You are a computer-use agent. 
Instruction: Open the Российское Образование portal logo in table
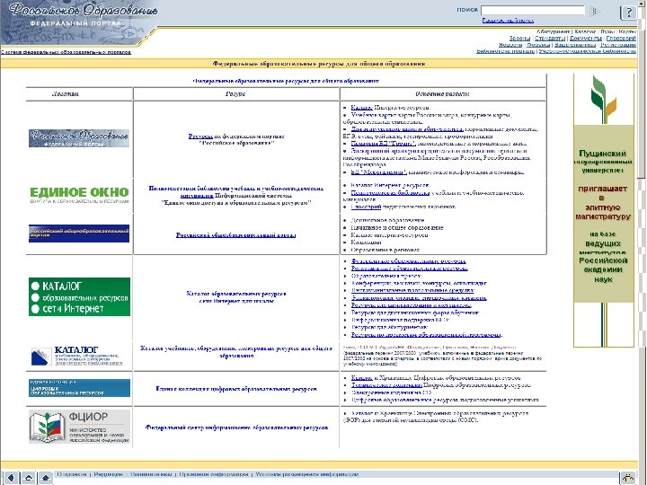[x=79, y=138]
